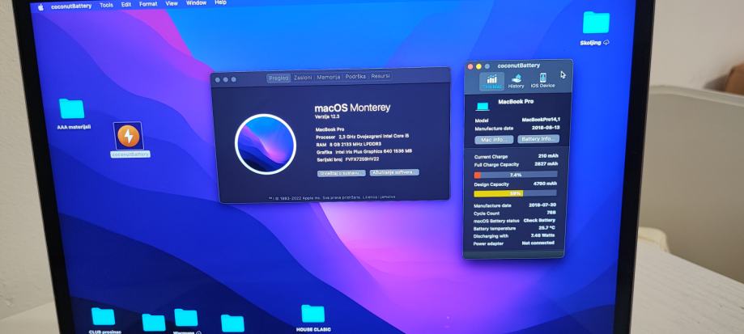
Task: Open the View menu
Action: pyautogui.click(x=172, y=3)
